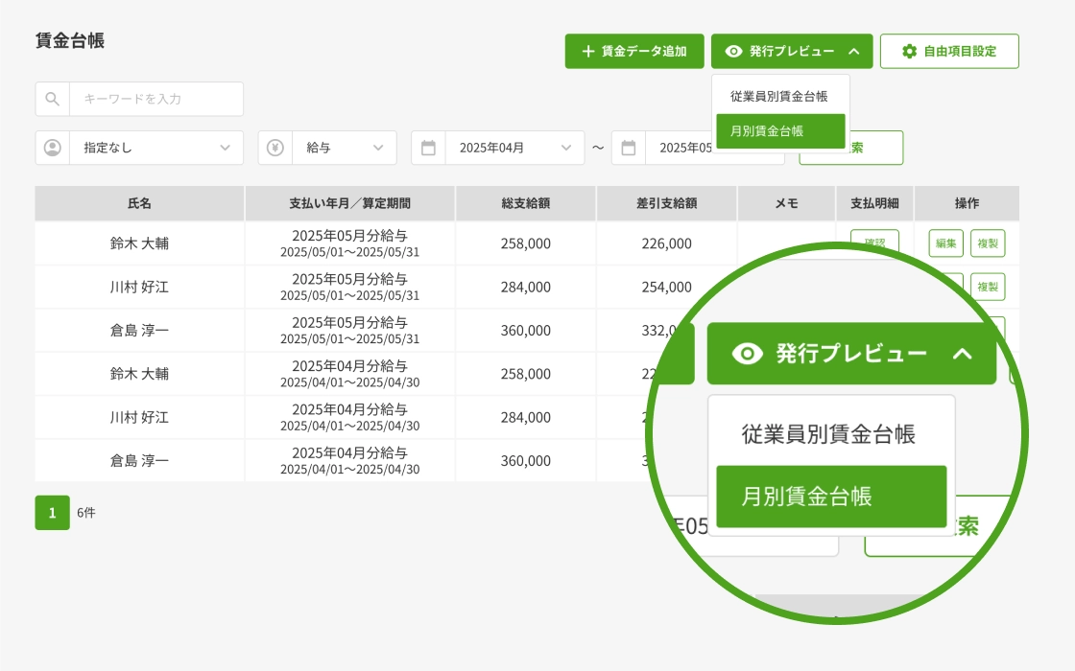Open the 2025年04月 start month dropdown
The width and height of the screenshot is (1075, 671).
click(514, 148)
